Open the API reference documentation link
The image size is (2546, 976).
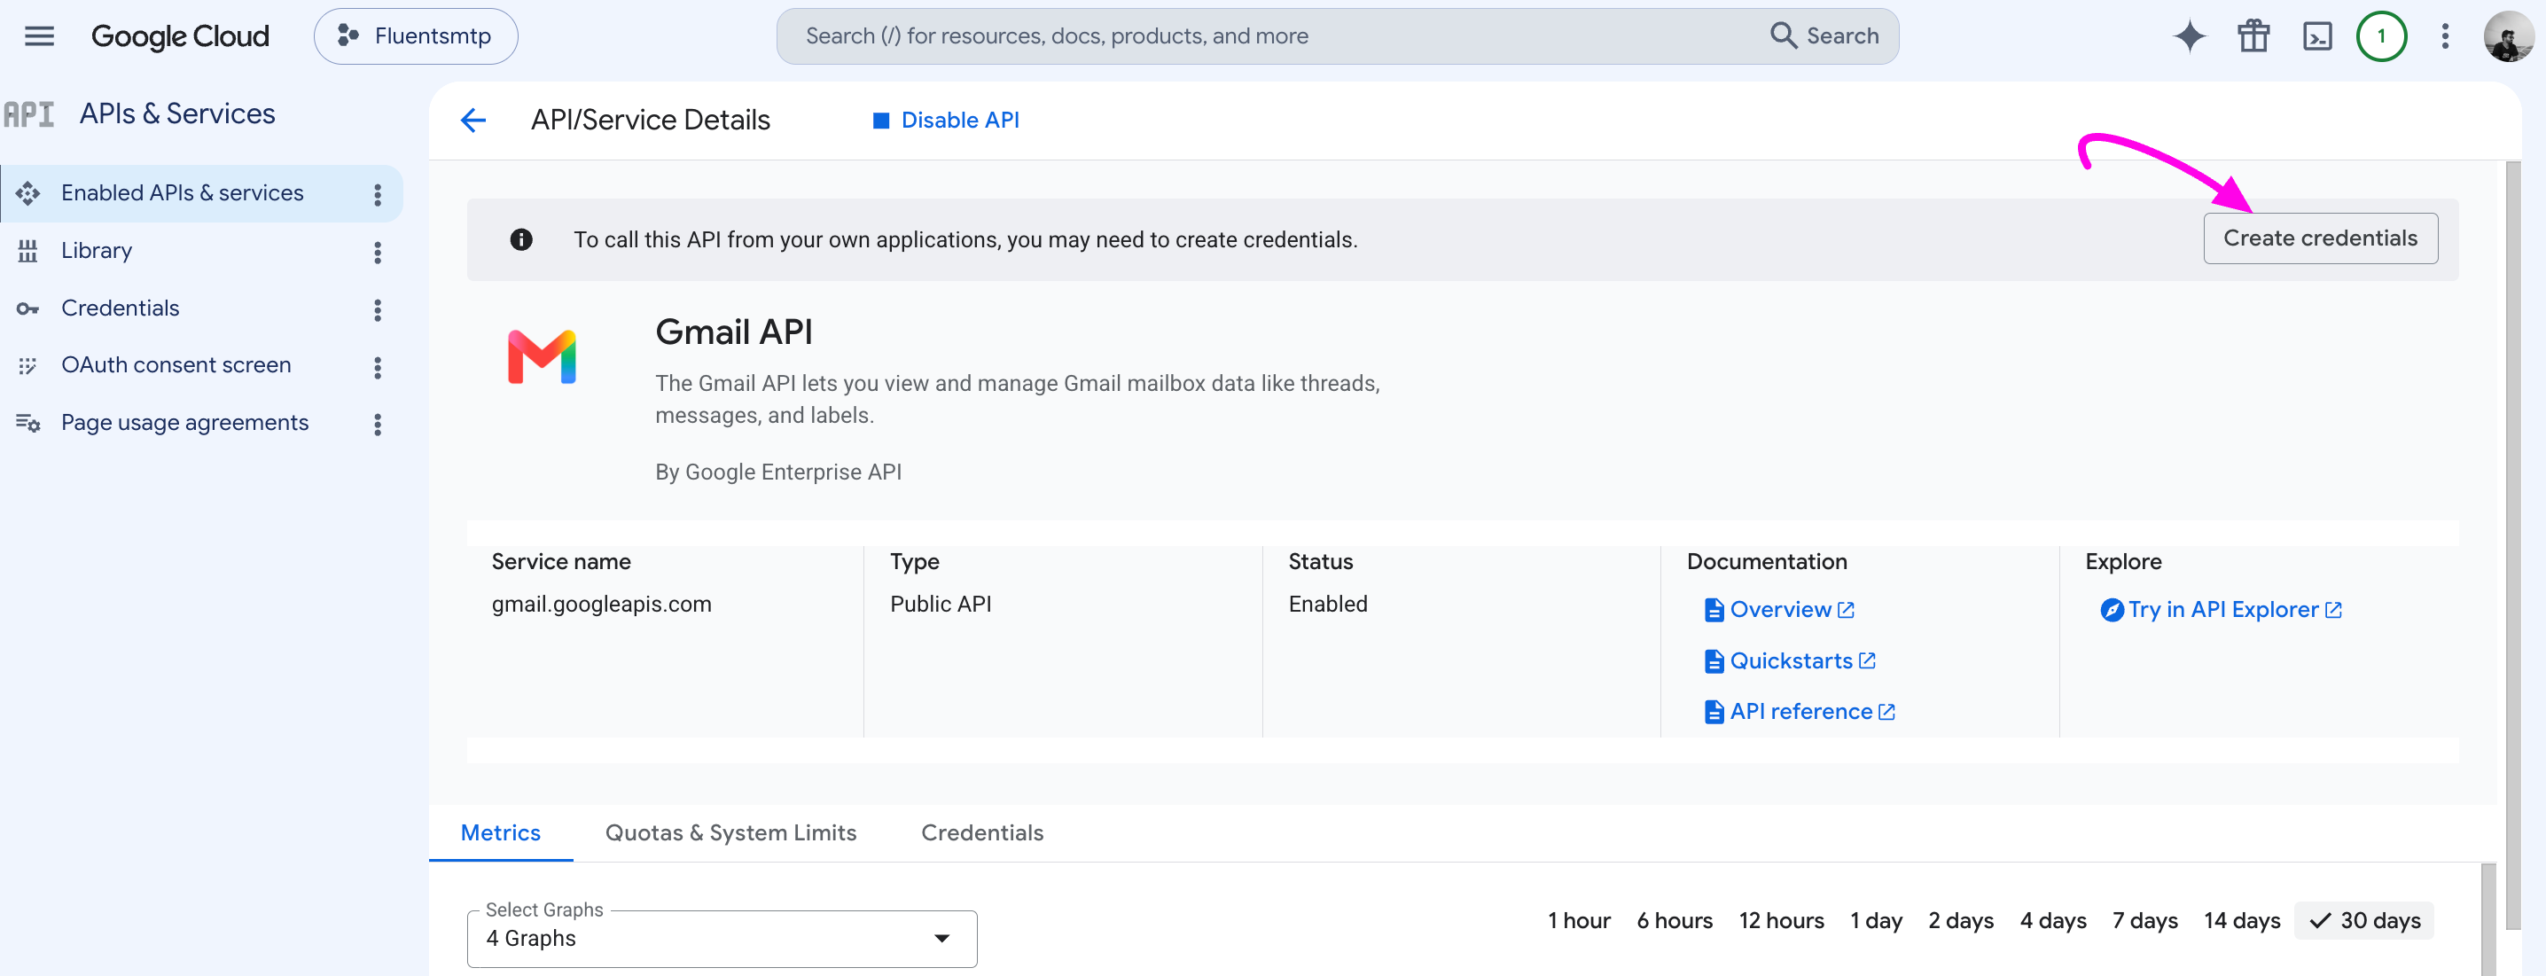click(1800, 712)
